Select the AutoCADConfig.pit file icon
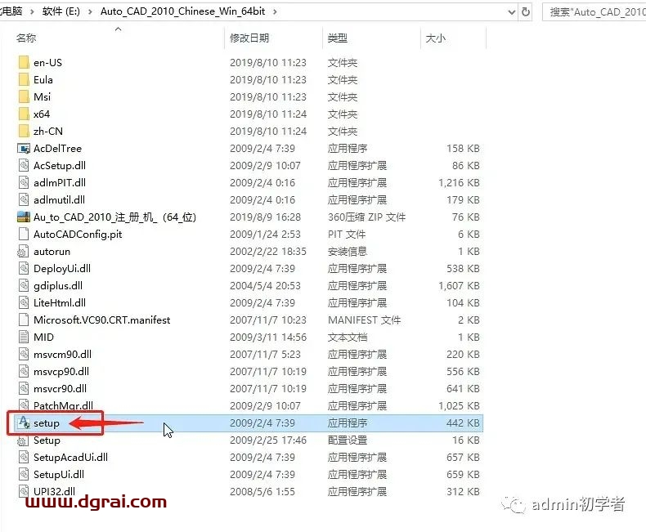The image size is (646, 532). pos(24,235)
